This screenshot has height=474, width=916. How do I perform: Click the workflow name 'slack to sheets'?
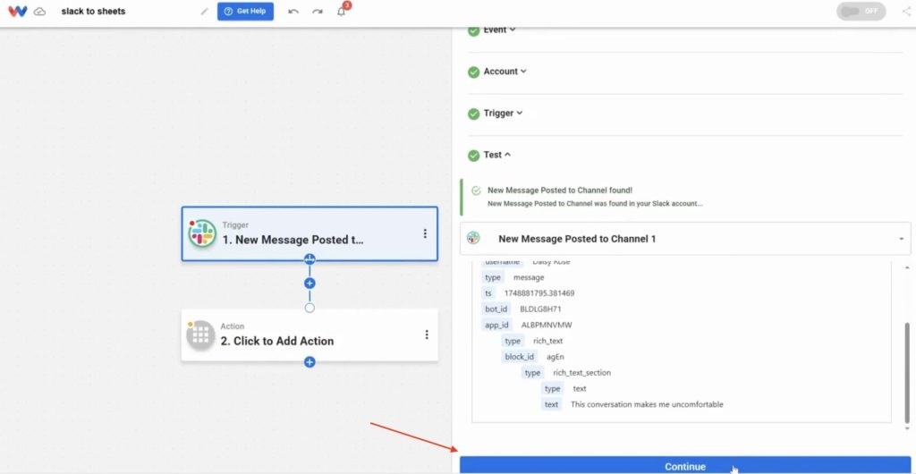point(93,11)
